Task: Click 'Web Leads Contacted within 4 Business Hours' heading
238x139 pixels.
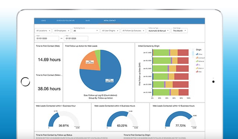Action: point(115,106)
